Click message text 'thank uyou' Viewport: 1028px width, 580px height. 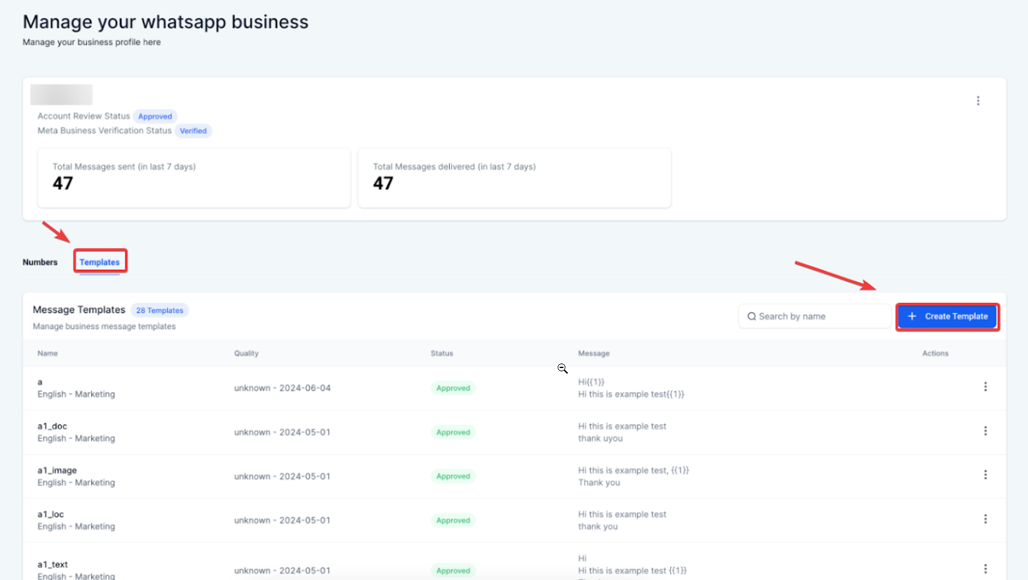click(x=600, y=439)
